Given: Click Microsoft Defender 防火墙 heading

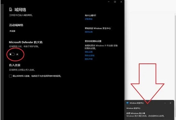Looking at the screenshot, I should (26, 42).
